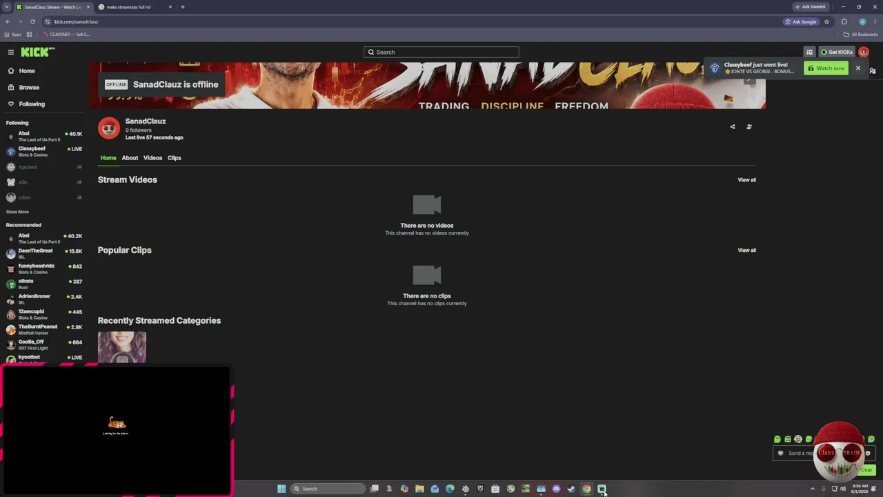883x497 pixels.
Task: Bookmark this page with the star icon
Action: click(826, 21)
